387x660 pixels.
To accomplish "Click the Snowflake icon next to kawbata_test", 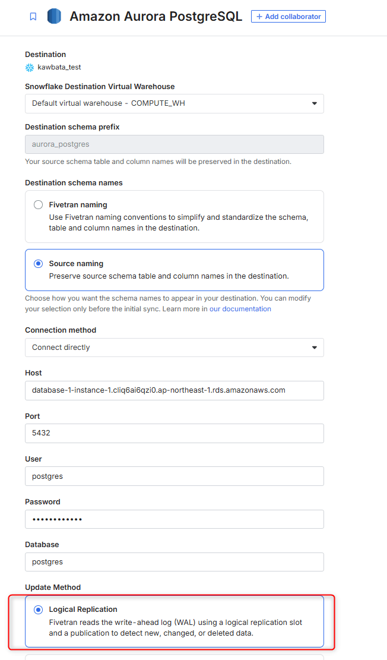I will 30,68.
